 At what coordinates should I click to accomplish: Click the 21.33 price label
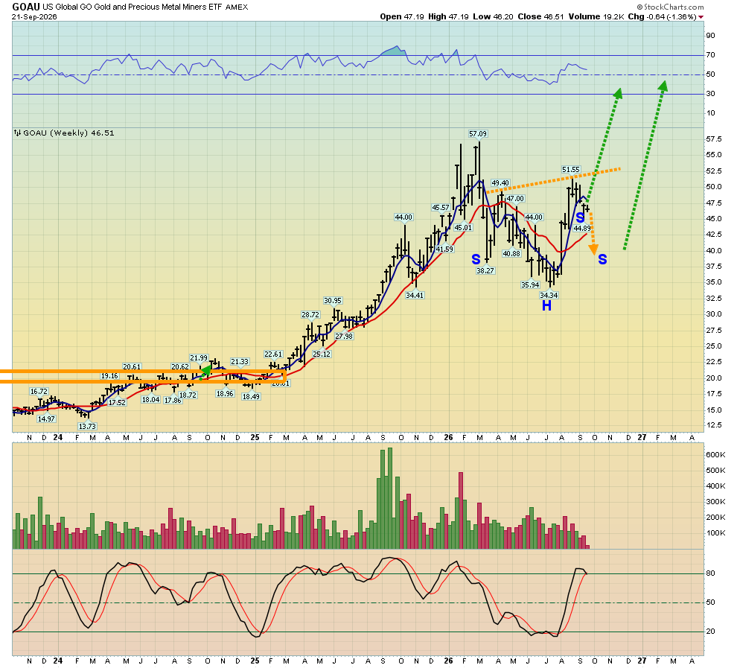point(240,361)
